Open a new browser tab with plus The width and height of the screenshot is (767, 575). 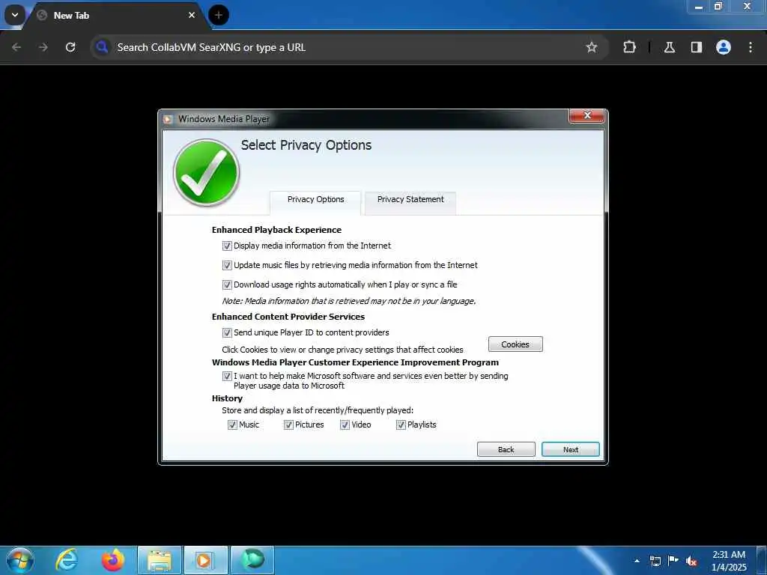(219, 15)
